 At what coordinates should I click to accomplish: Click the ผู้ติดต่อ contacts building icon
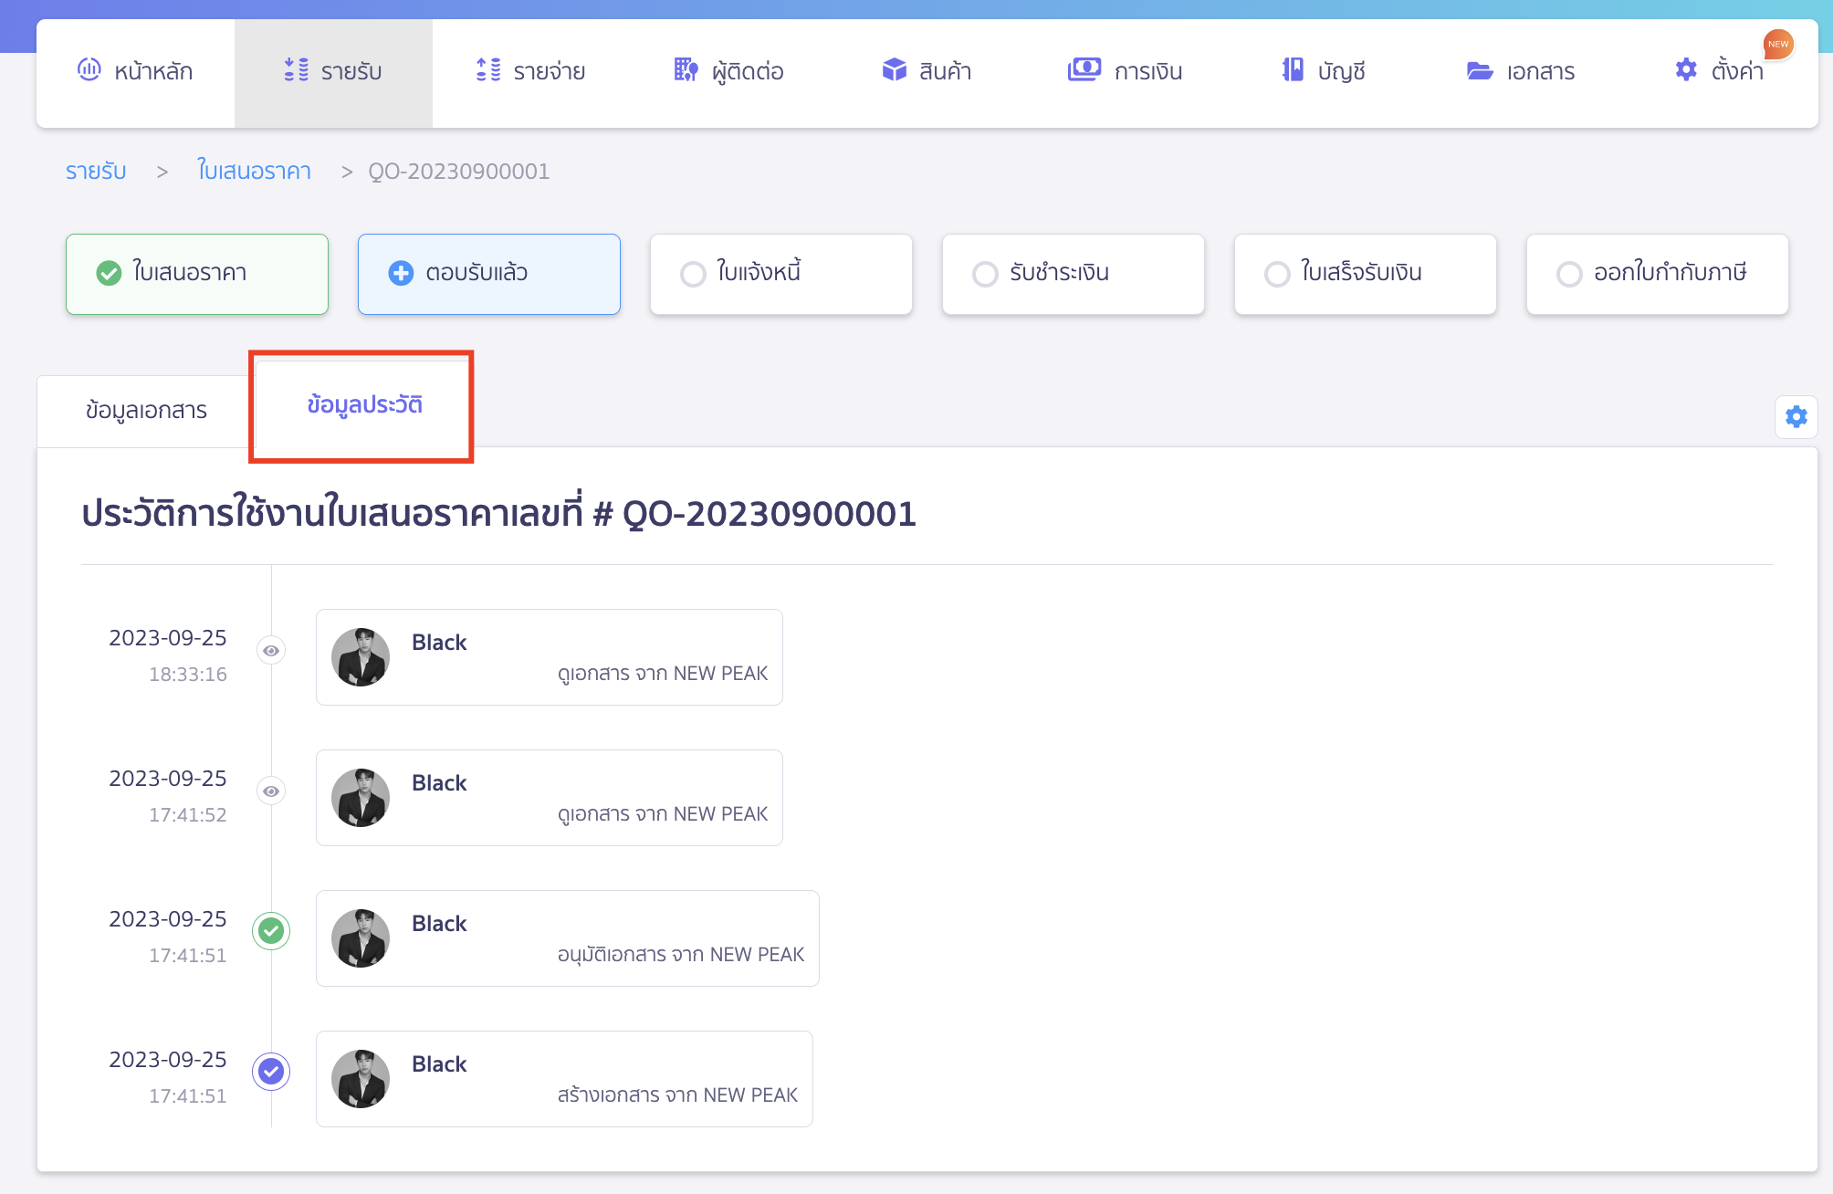tap(686, 70)
